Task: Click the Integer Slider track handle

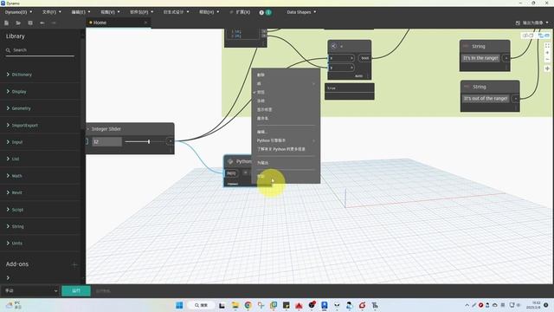Action: coord(149,141)
